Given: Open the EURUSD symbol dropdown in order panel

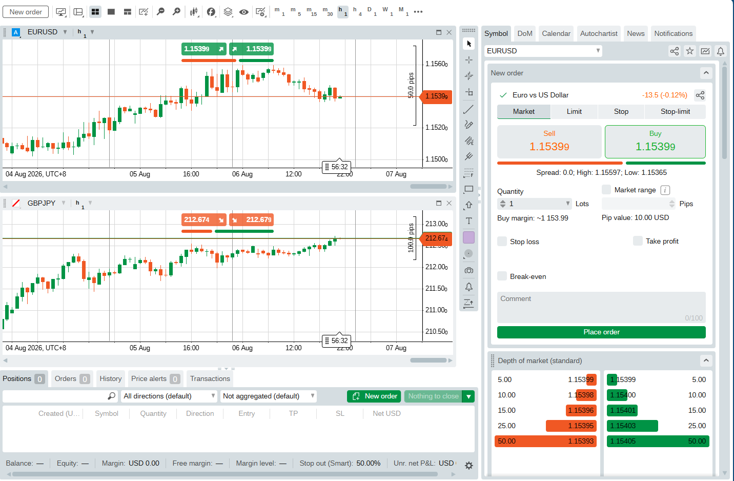Looking at the screenshot, I should [x=543, y=51].
